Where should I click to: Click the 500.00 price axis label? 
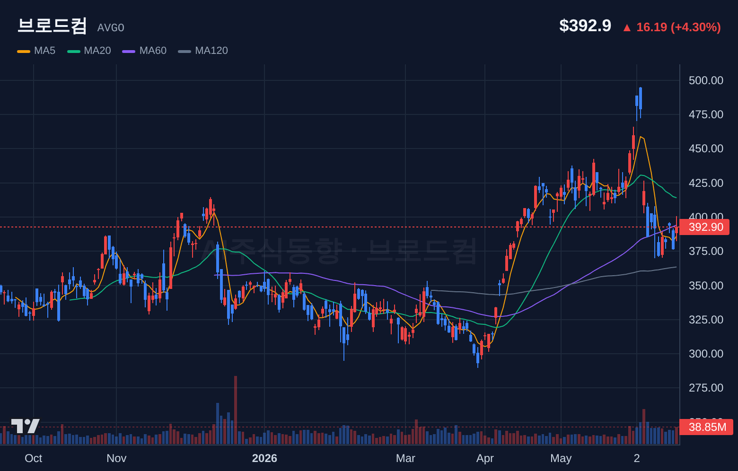point(706,80)
